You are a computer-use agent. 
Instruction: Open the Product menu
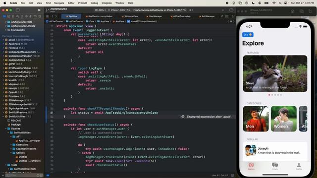click(83, 3)
